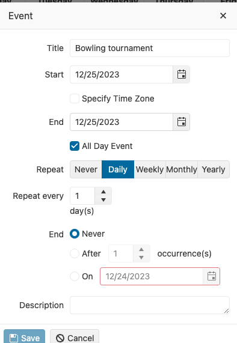237x343 pixels.
Task: Uncheck the All Day Event checkbox
Action: click(x=75, y=146)
